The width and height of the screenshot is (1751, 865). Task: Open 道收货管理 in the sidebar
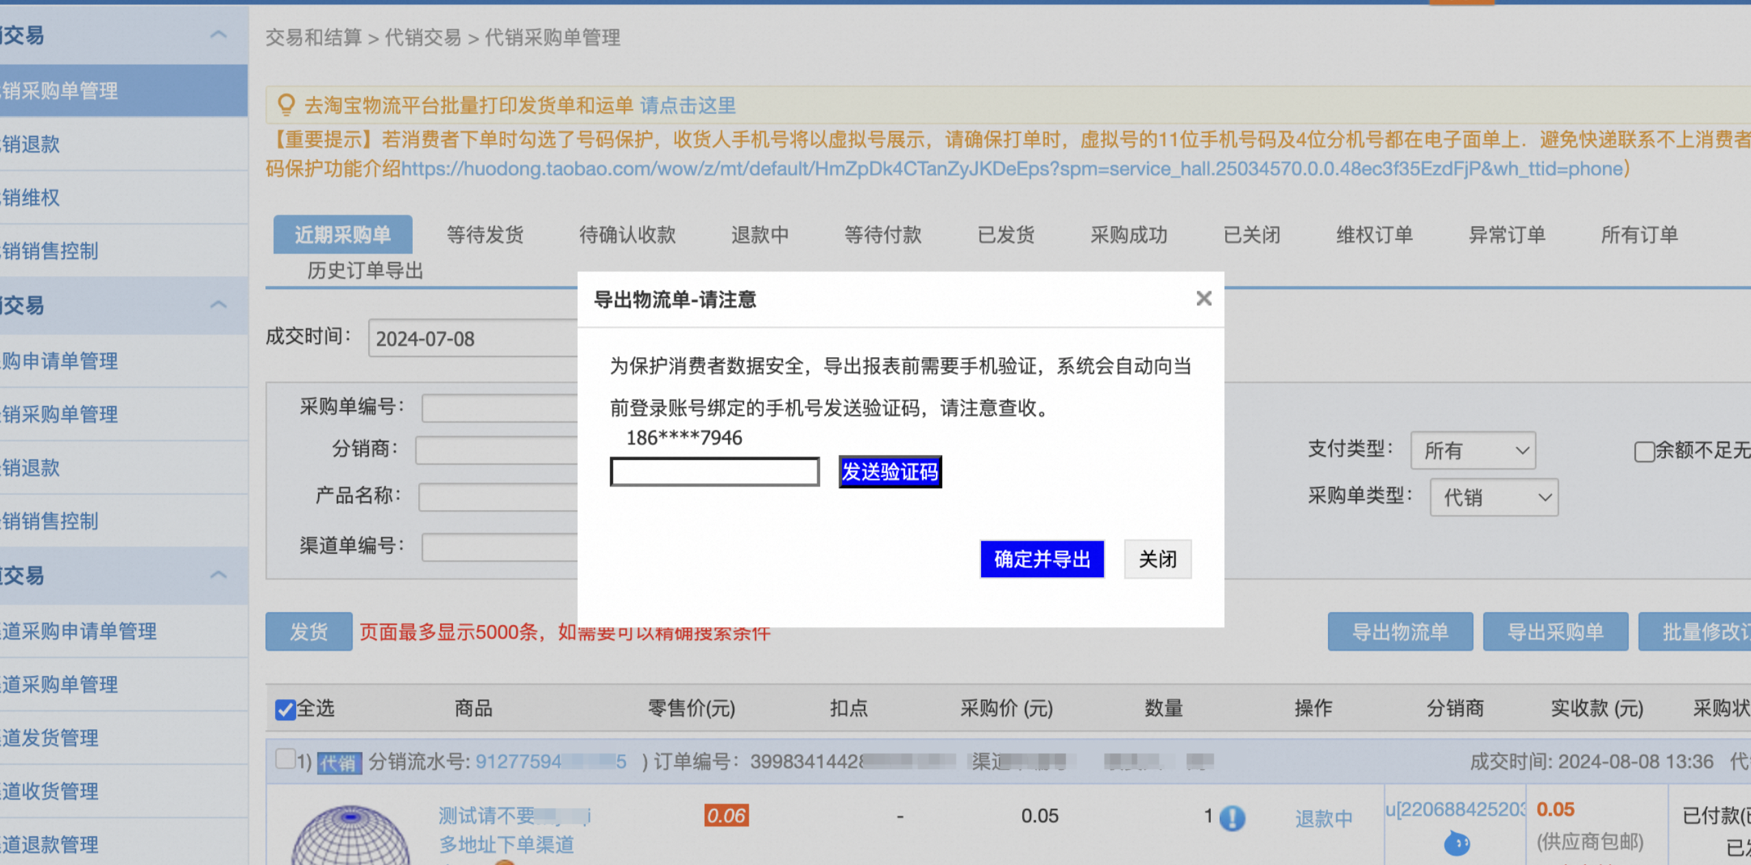(123, 791)
